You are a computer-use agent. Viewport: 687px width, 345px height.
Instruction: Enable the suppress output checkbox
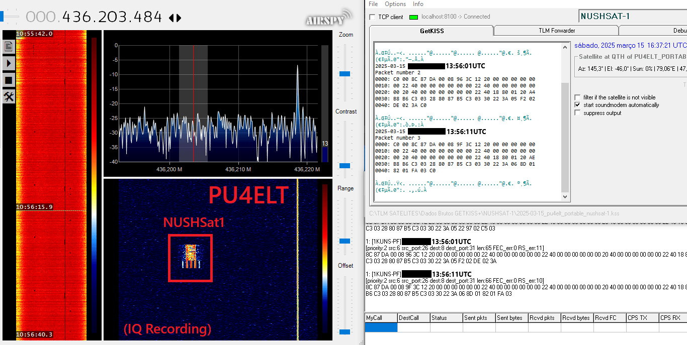[578, 113]
